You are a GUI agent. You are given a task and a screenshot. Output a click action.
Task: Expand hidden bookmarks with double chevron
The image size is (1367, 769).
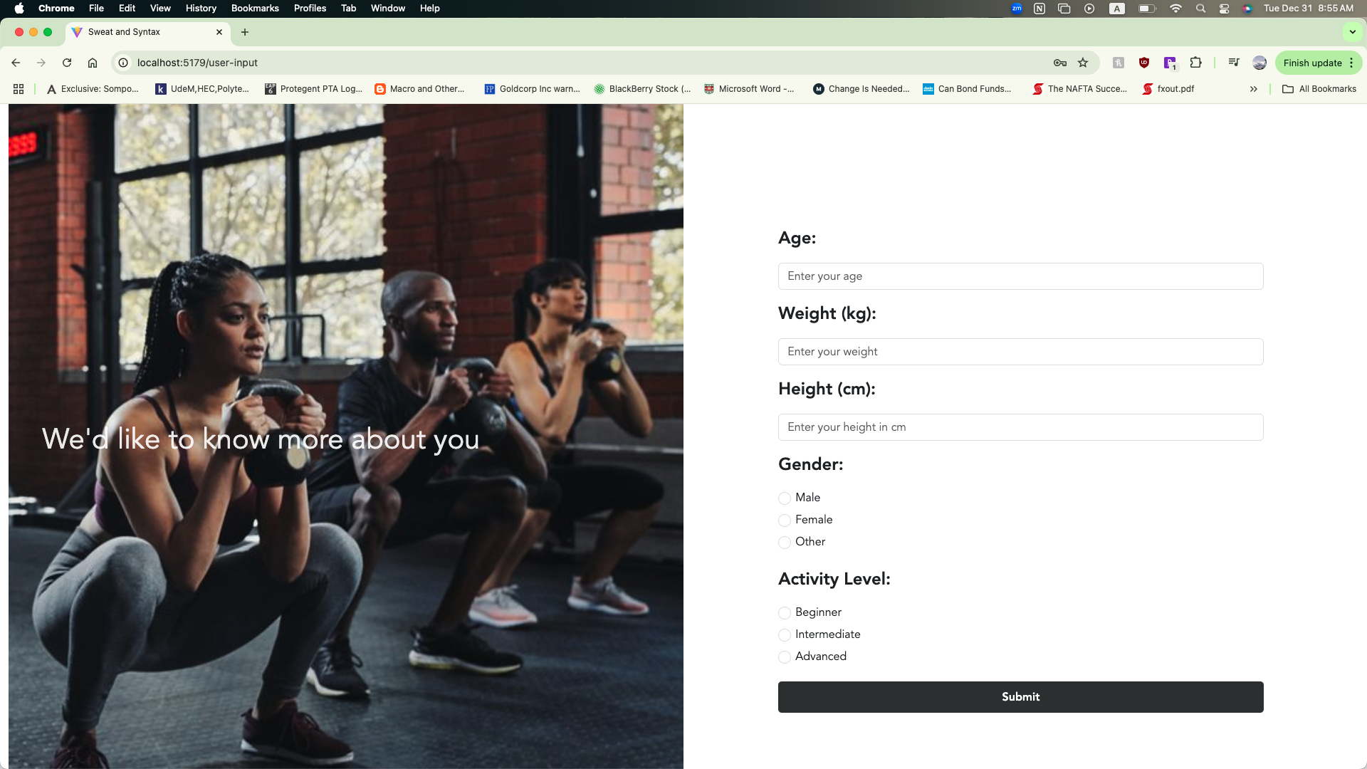click(x=1254, y=89)
